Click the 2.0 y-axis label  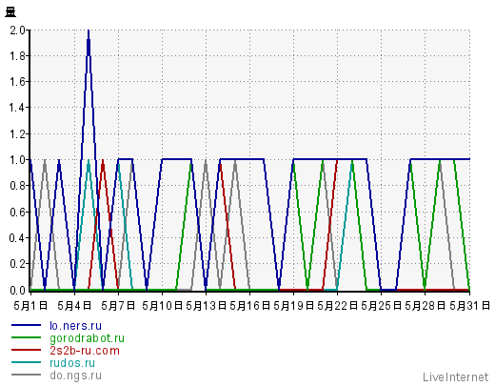tap(17, 30)
